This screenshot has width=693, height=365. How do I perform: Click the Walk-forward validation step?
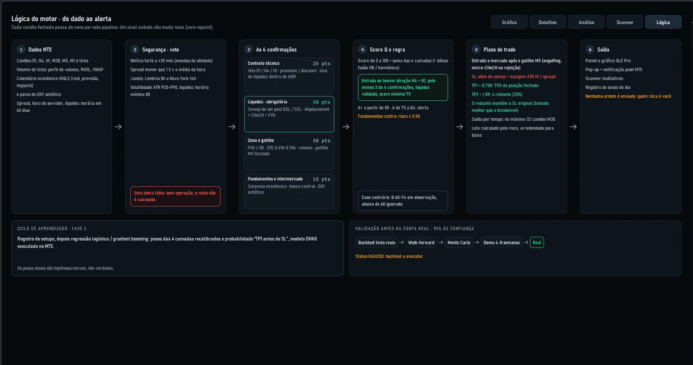(421, 242)
